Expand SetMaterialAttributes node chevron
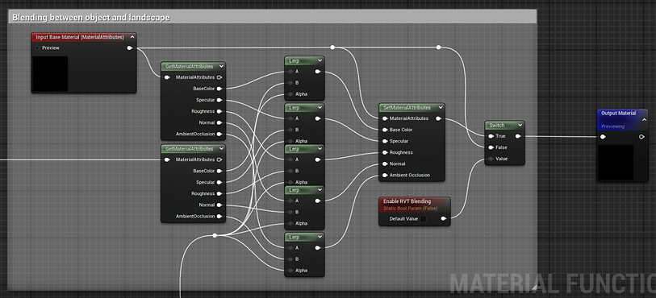 tap(440, 108)
